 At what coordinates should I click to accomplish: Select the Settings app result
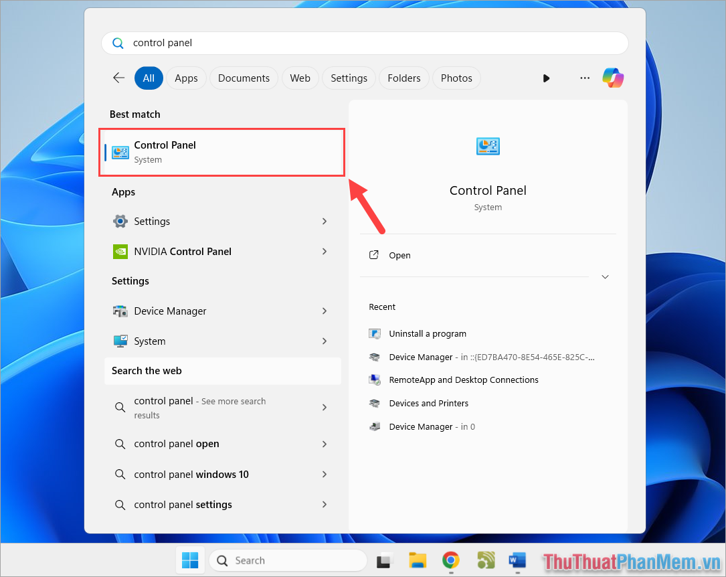pos(223,222)
